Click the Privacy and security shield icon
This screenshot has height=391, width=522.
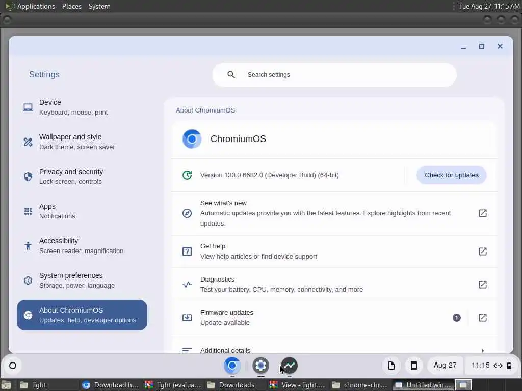(x=28, y=177)
